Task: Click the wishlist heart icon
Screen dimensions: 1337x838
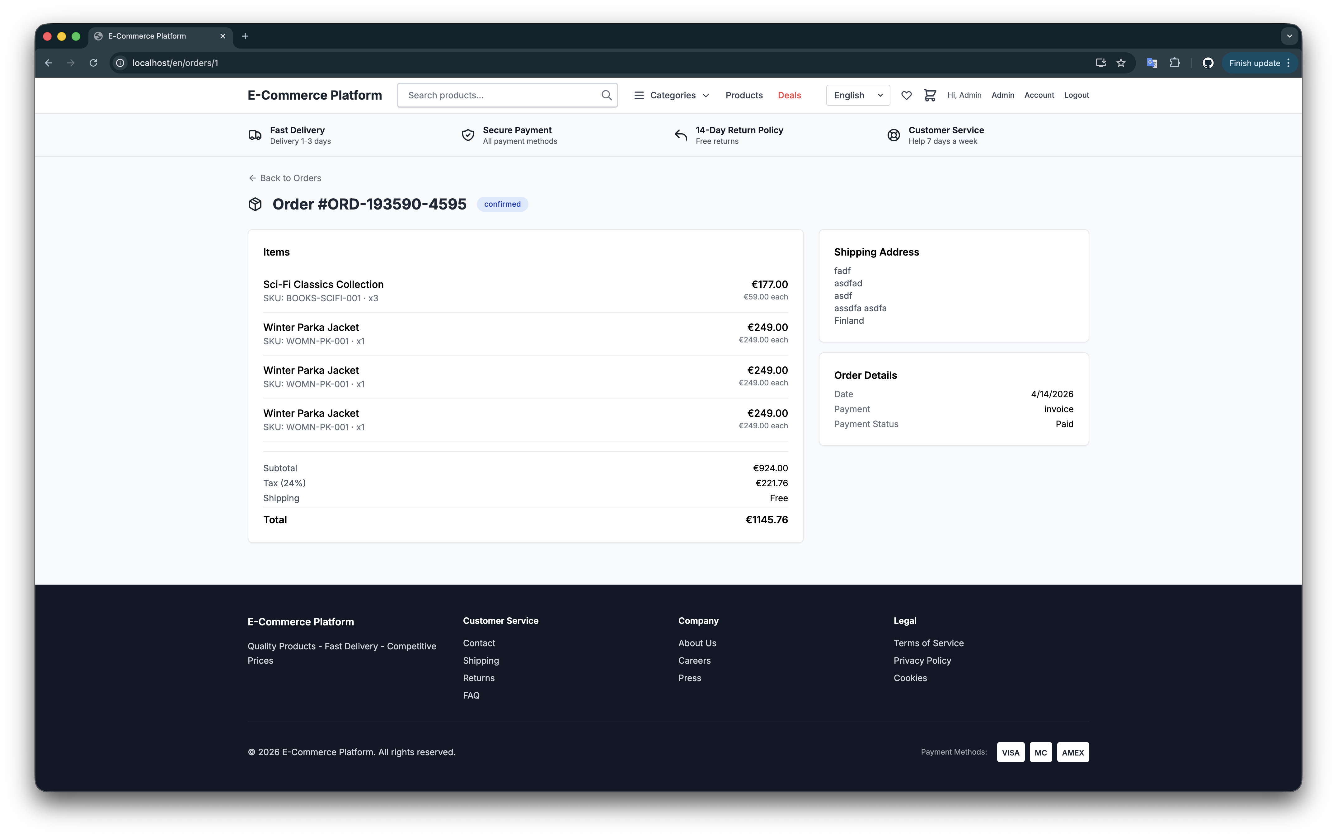Action: click(907, 95)
